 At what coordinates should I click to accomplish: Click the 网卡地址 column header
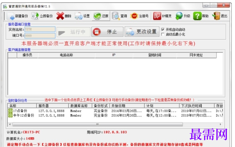[x=197, y=55]
